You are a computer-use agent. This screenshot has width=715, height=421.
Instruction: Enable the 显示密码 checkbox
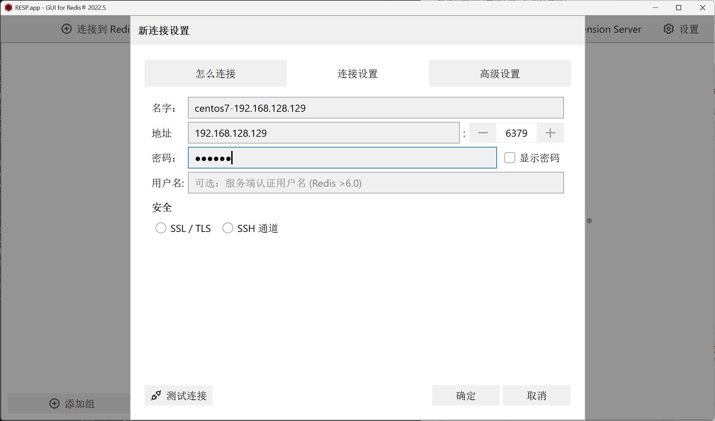[510, 158]
